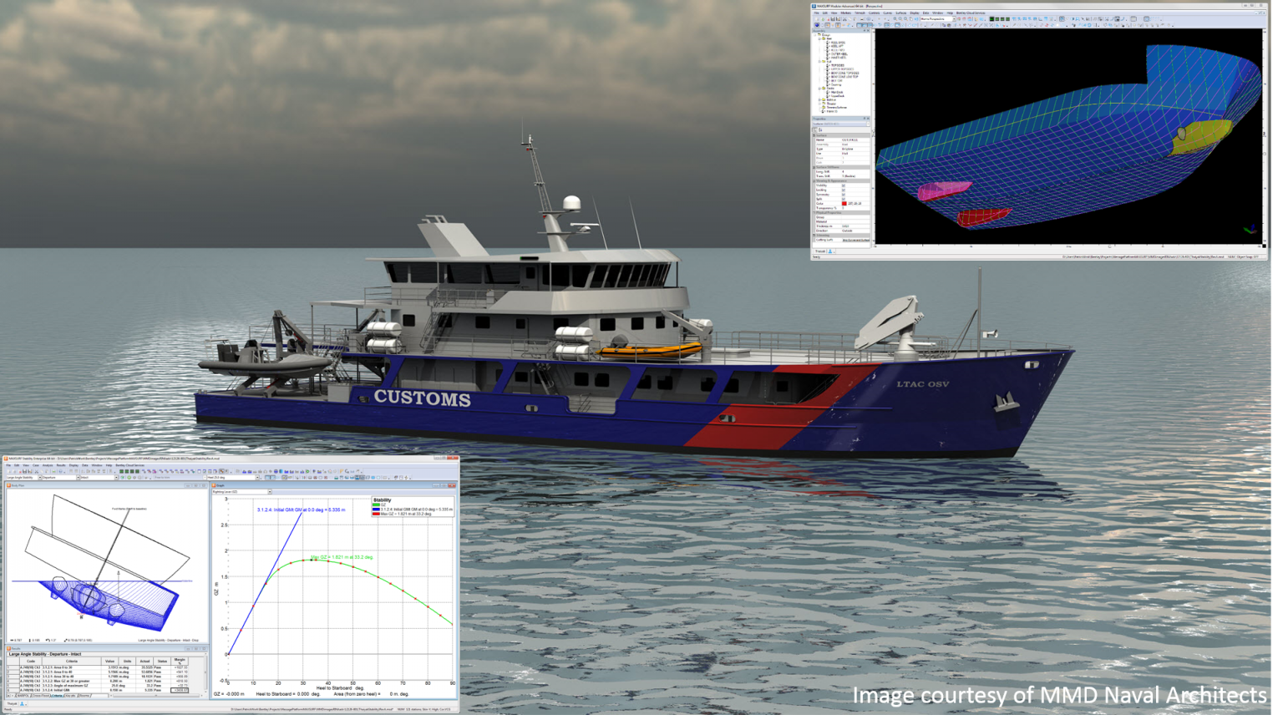Open the Surfaces menu in Maxsurf Modeler

[x=900, y=13]
